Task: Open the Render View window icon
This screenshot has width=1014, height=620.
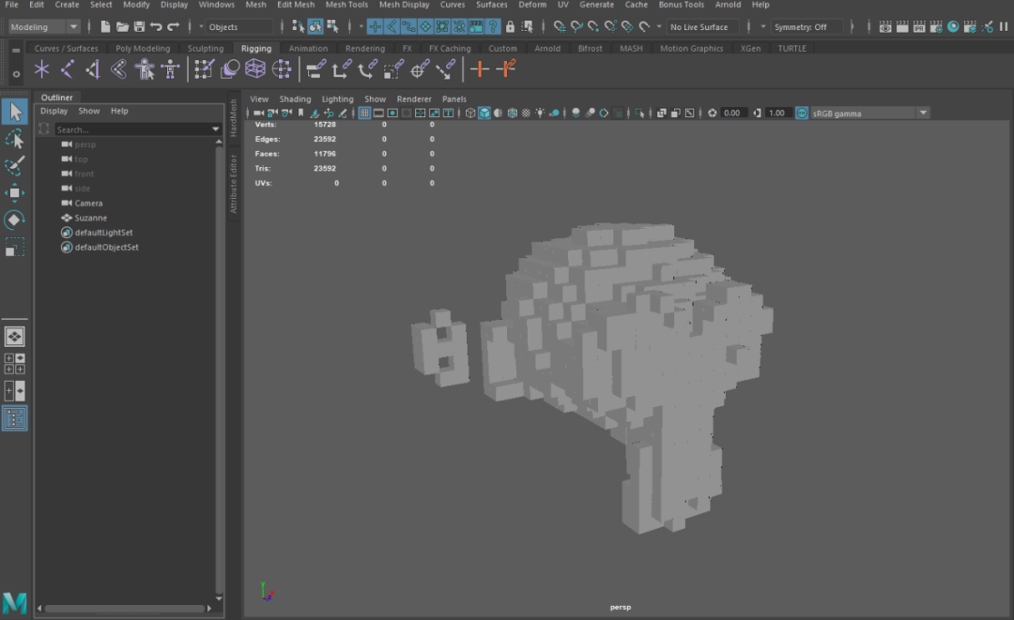Action: [885, 26]
